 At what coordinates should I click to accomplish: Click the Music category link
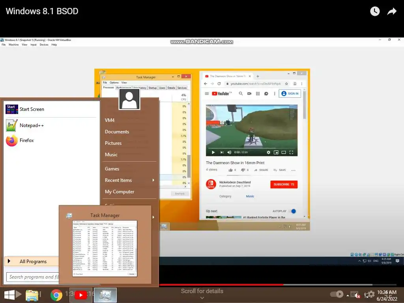(x=250, y=196)
